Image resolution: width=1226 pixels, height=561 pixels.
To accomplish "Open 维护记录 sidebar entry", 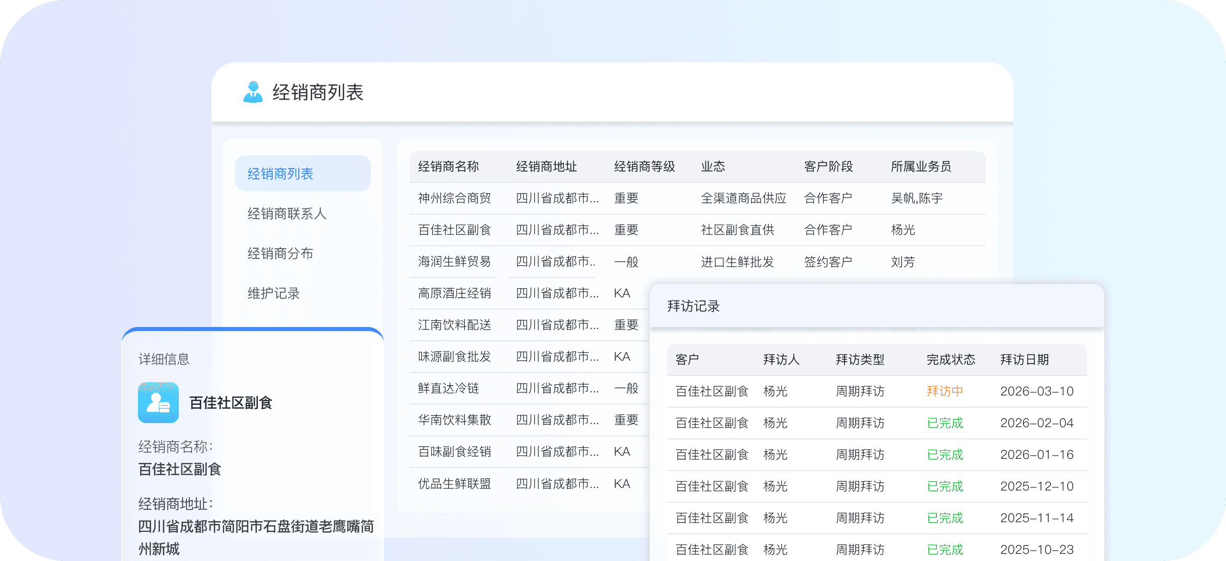I will tap(273, 293).
